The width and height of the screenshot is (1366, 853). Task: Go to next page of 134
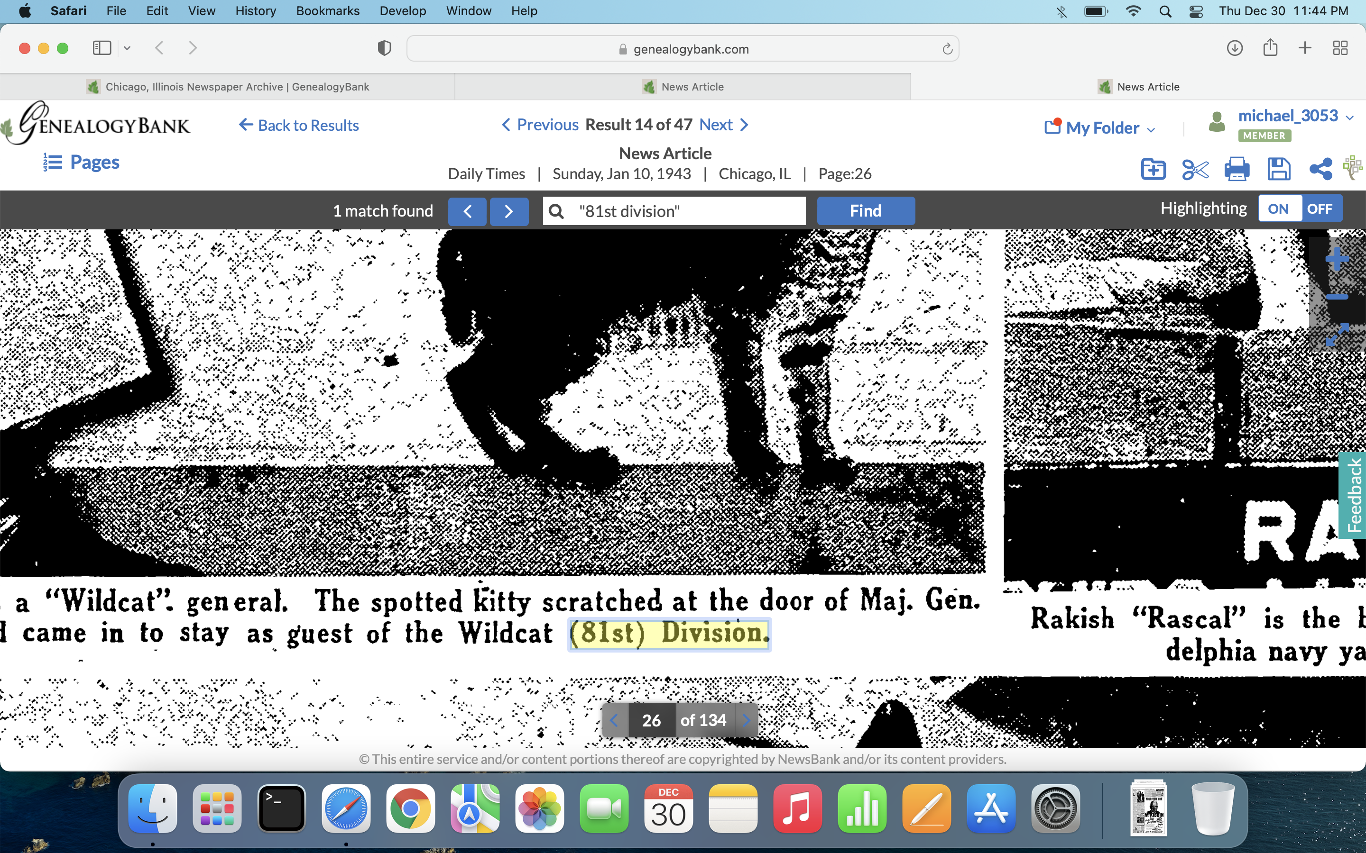(x=746, y=720)
